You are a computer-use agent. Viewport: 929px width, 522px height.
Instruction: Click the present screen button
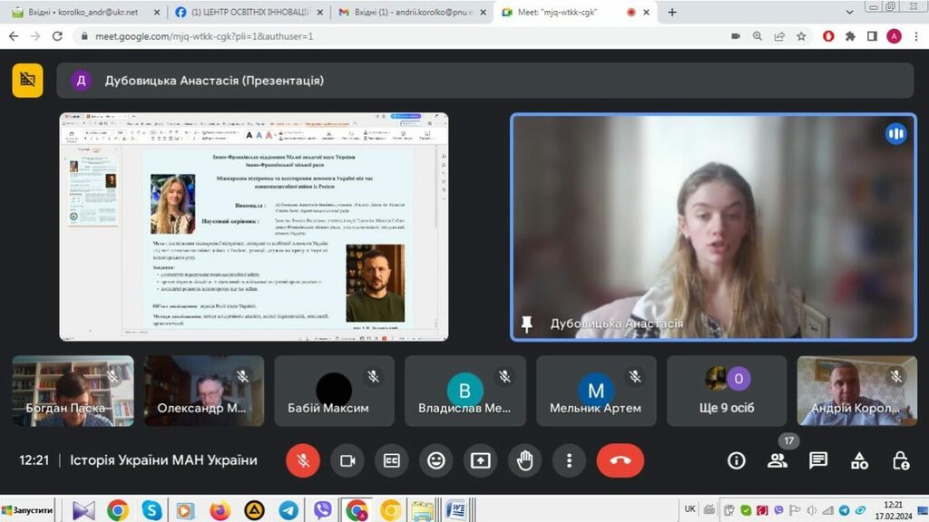tap(480, 460)
